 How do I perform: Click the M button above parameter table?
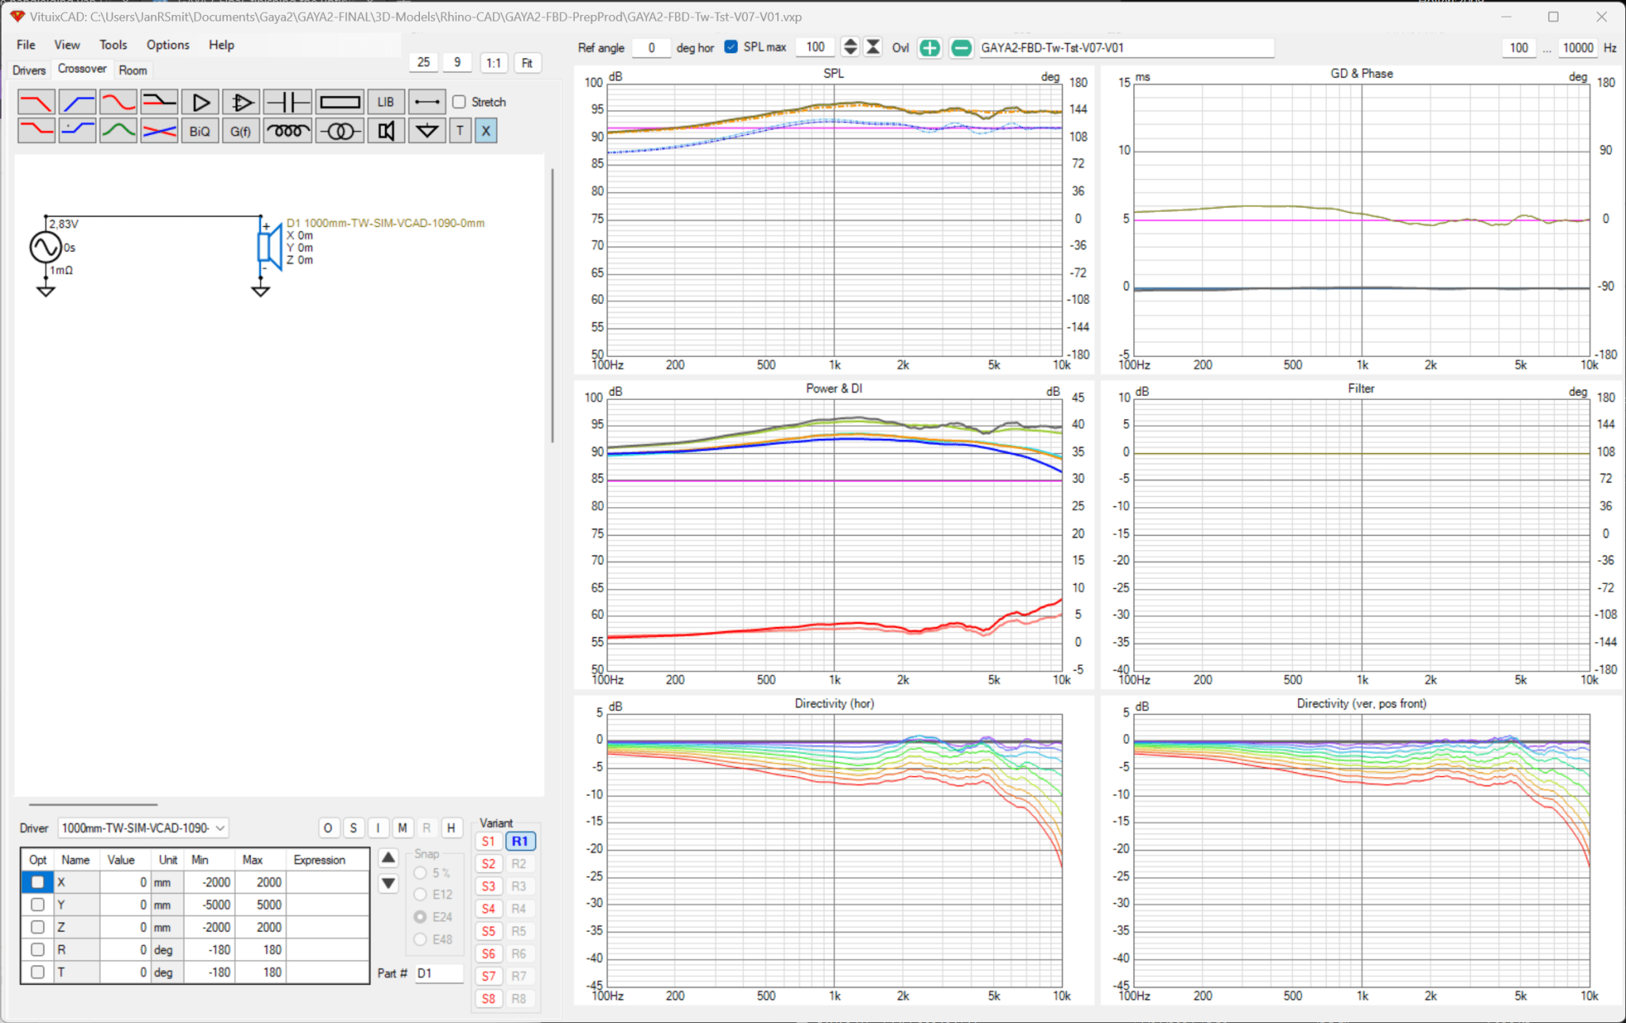pyautogui.click(x=403, y=828)
